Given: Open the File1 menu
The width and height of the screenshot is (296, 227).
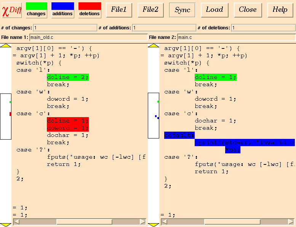Looking at the screenshot, I should (118, 10).
